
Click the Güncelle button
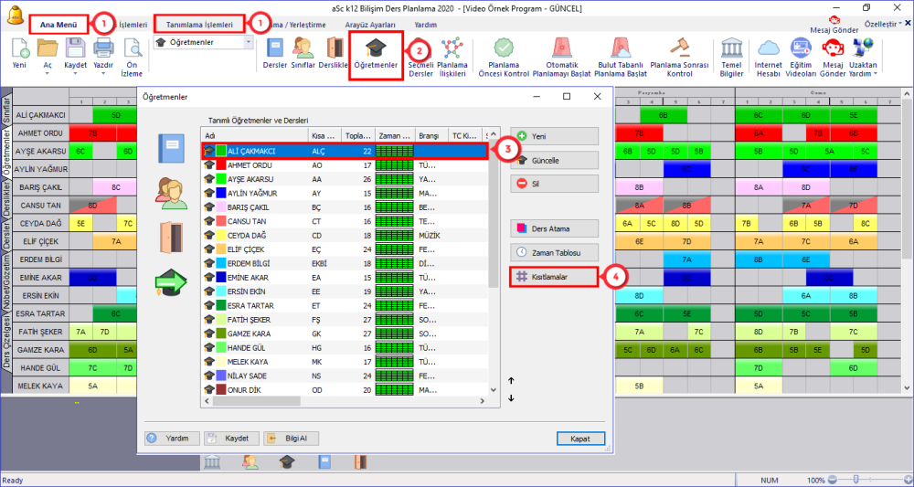coord(555,160)
